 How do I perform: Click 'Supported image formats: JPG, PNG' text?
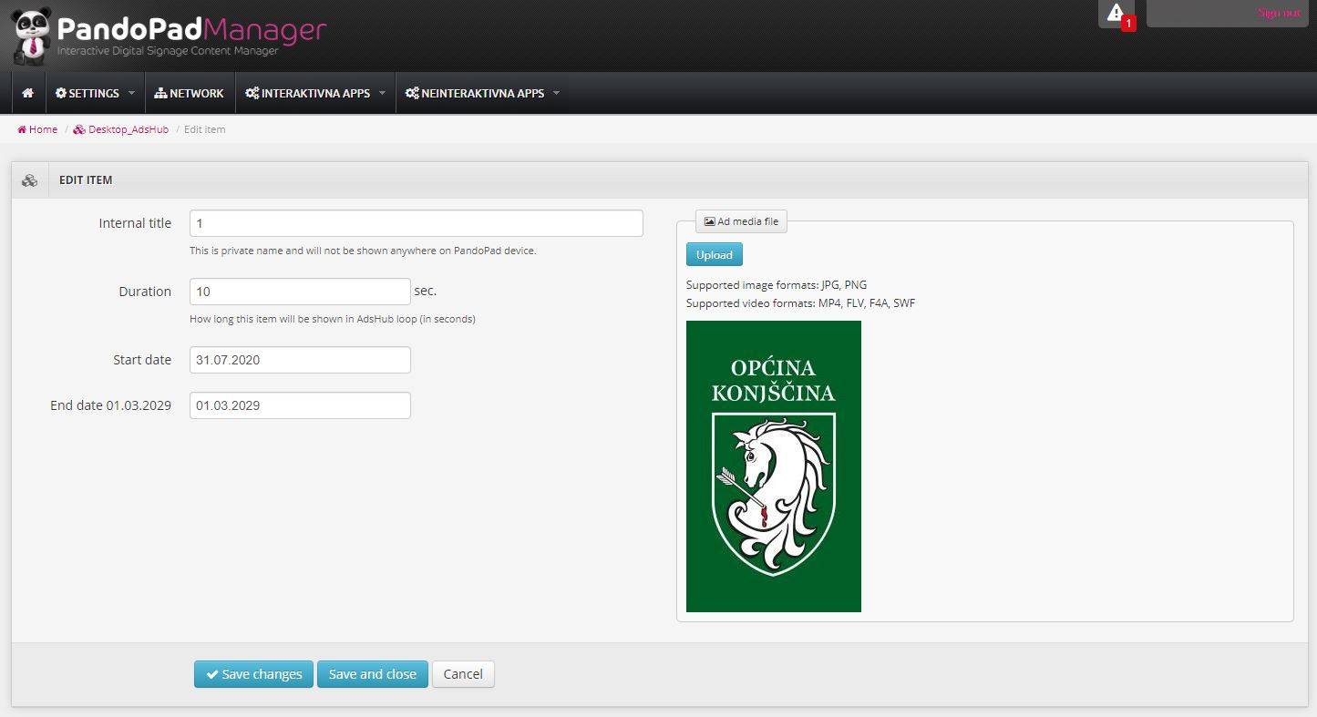tap(777, 285)
